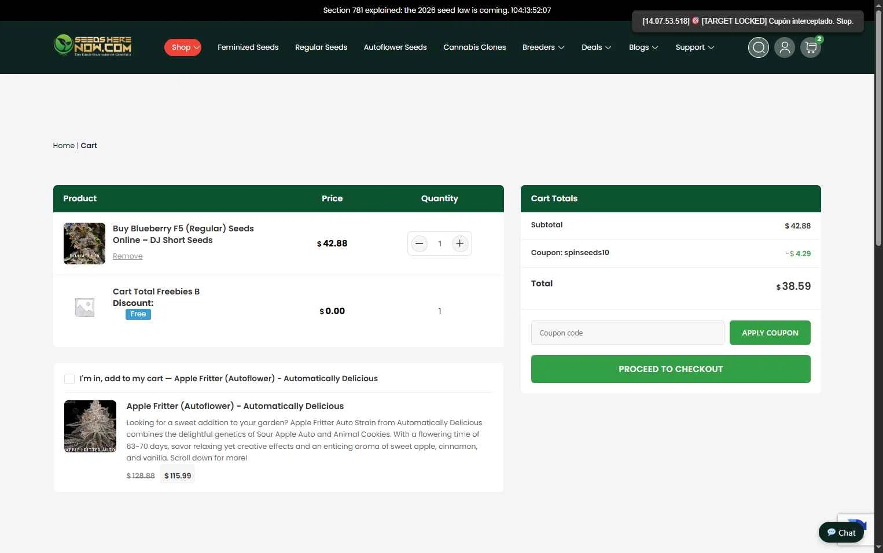Click the TARGET LOCKED notification toast
Image resolution: width=883 pixels, height=553 pixels.
click(748, 21)
